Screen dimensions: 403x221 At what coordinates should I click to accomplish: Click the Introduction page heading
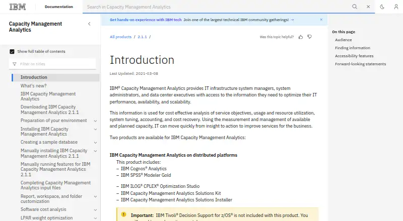click(x=142, y=60)
